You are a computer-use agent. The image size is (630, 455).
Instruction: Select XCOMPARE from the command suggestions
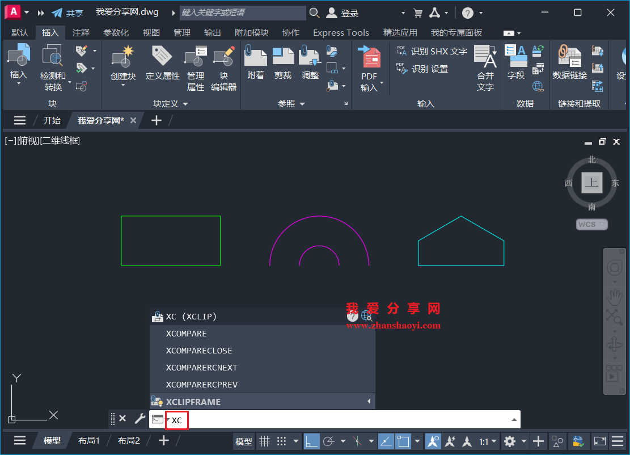tap(187, 334)
